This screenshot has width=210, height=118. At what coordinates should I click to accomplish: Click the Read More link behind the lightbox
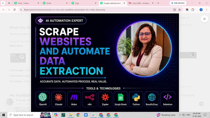point(16,46)
